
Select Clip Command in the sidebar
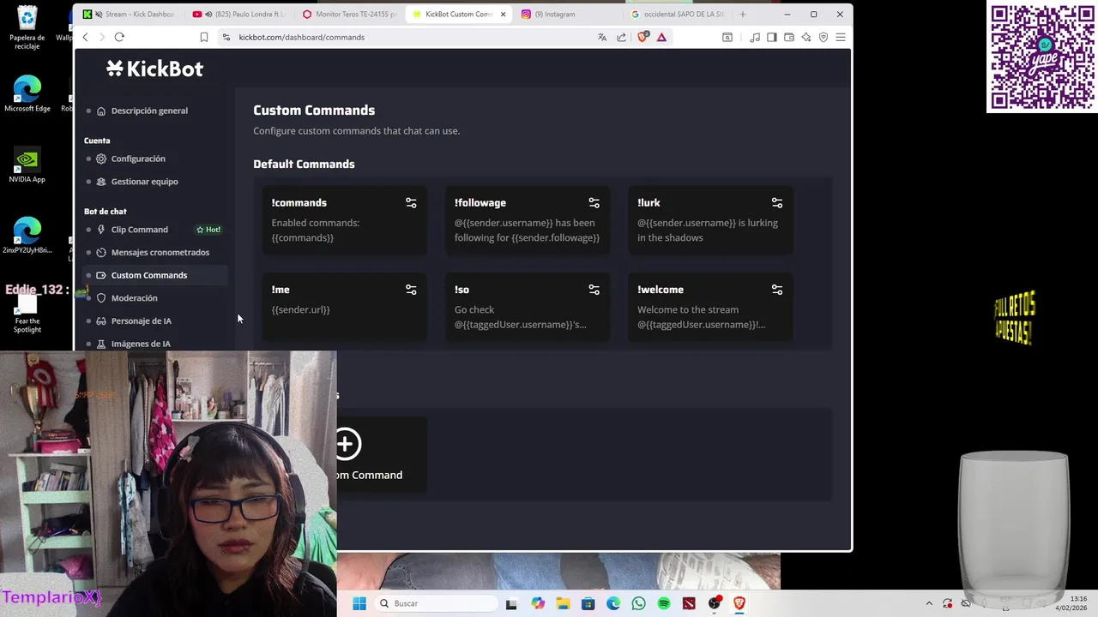click(x=139, y=230)
